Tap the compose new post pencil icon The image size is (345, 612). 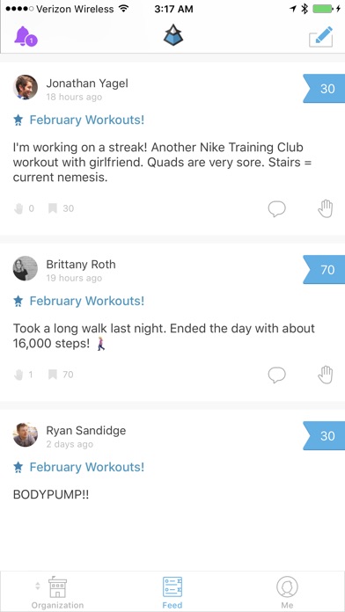(x=320, y=37)
